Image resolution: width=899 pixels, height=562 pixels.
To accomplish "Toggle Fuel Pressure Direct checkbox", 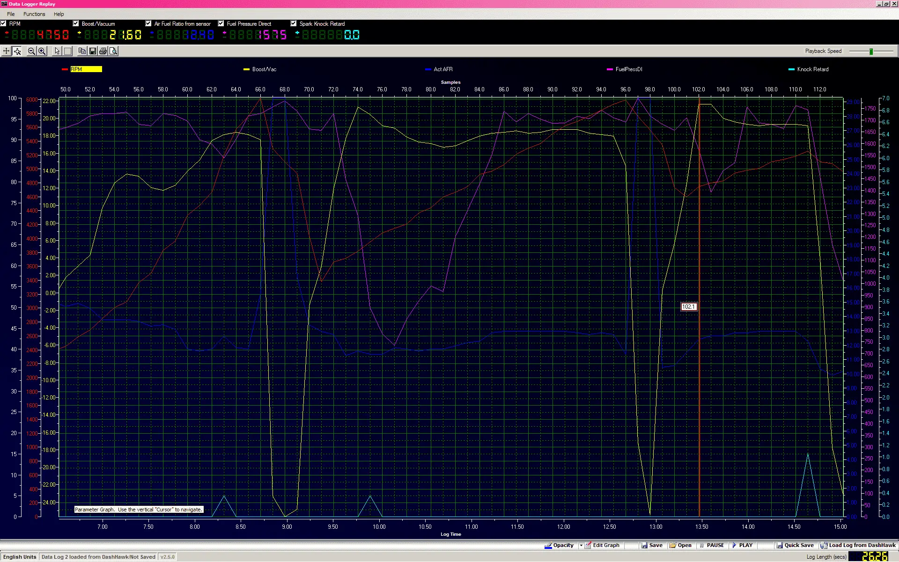I will click(221, 23).
